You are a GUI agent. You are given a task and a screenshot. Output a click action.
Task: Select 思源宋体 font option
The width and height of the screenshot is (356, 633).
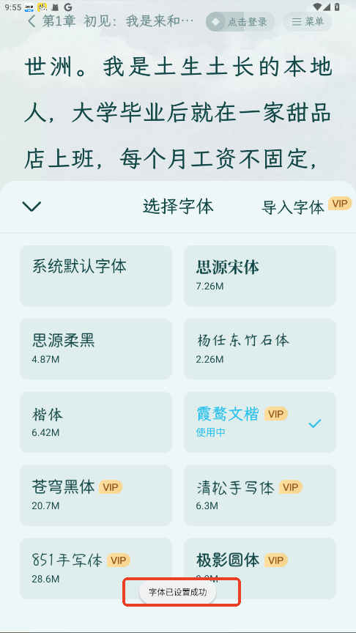[x=260, y=275]
